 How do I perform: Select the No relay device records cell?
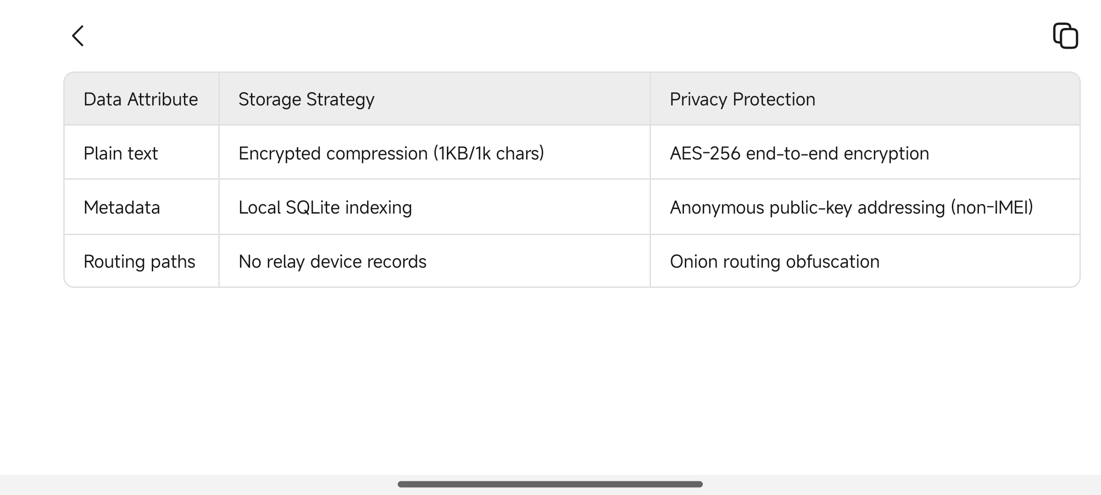(434, 261)
